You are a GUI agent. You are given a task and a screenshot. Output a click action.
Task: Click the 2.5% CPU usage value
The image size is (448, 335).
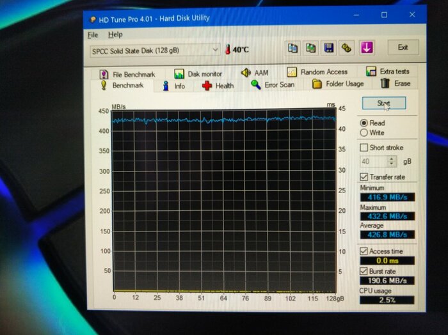coord(387,300)
